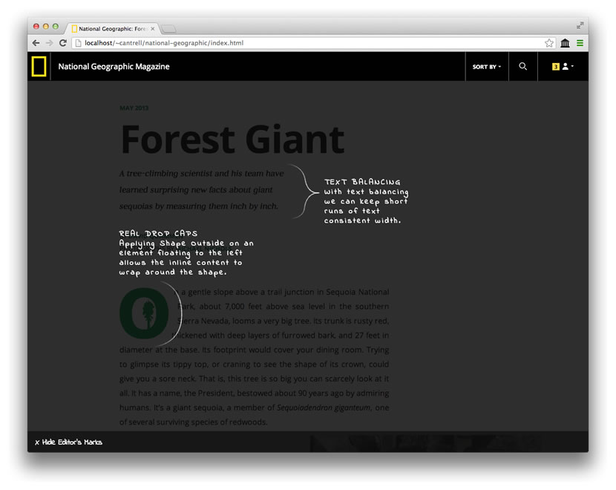The image size is (616, 490).
Task: Select the National Geographic browser tab
Action: [x=112, y=29]
